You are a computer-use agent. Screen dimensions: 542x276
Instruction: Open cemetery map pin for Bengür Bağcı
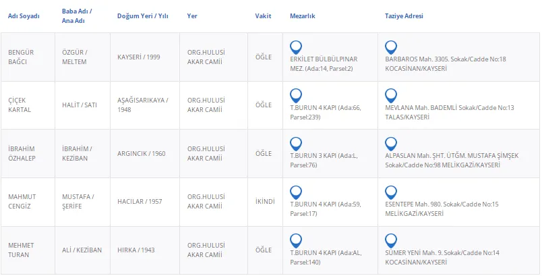point(295,47)
